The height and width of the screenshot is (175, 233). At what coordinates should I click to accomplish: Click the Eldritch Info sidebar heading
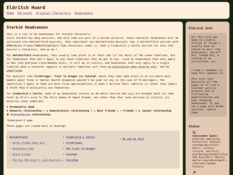click(x=201, y=28)
